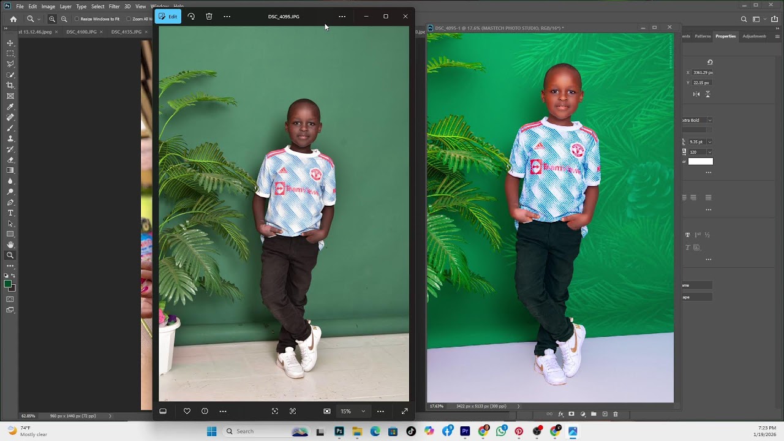
Task: Switch to the DSC_4135.JPG document tab
Action: pyautogui.click(x=126, y=32)
